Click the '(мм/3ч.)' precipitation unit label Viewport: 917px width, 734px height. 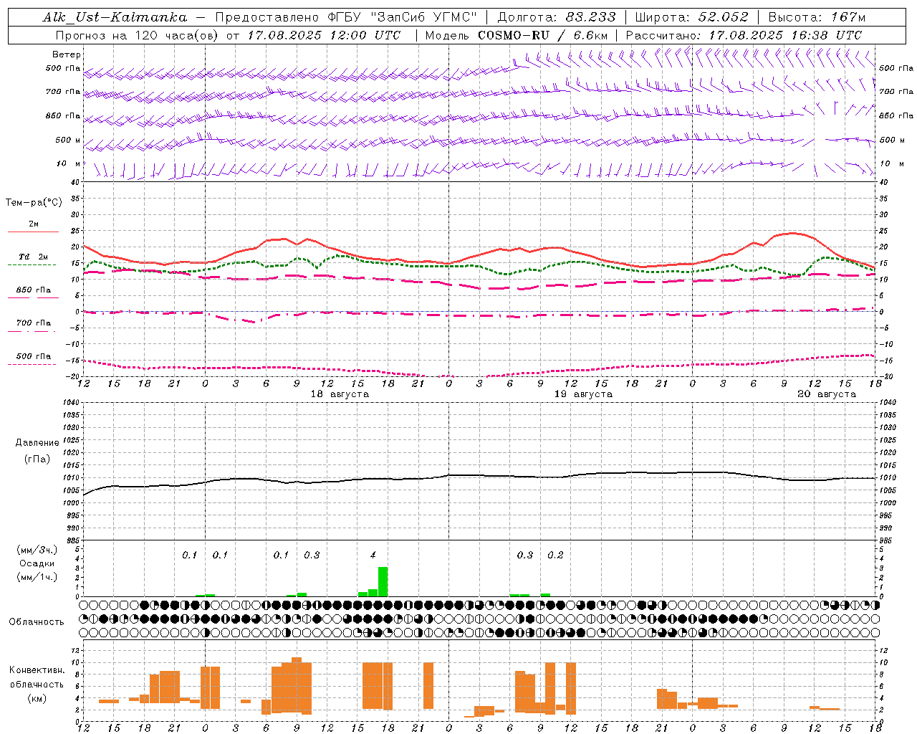pos(37,550)
